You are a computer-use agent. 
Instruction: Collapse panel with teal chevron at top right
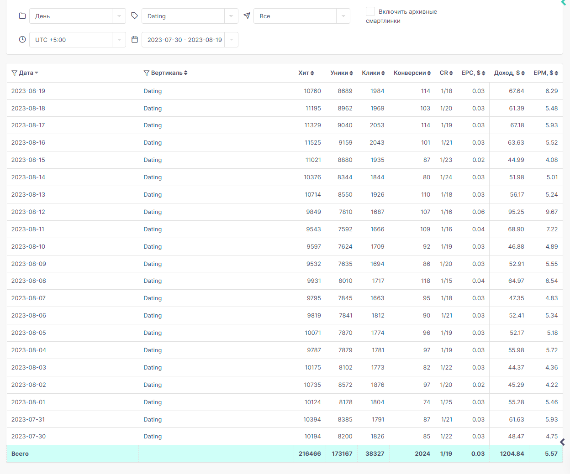coord(564,3)
